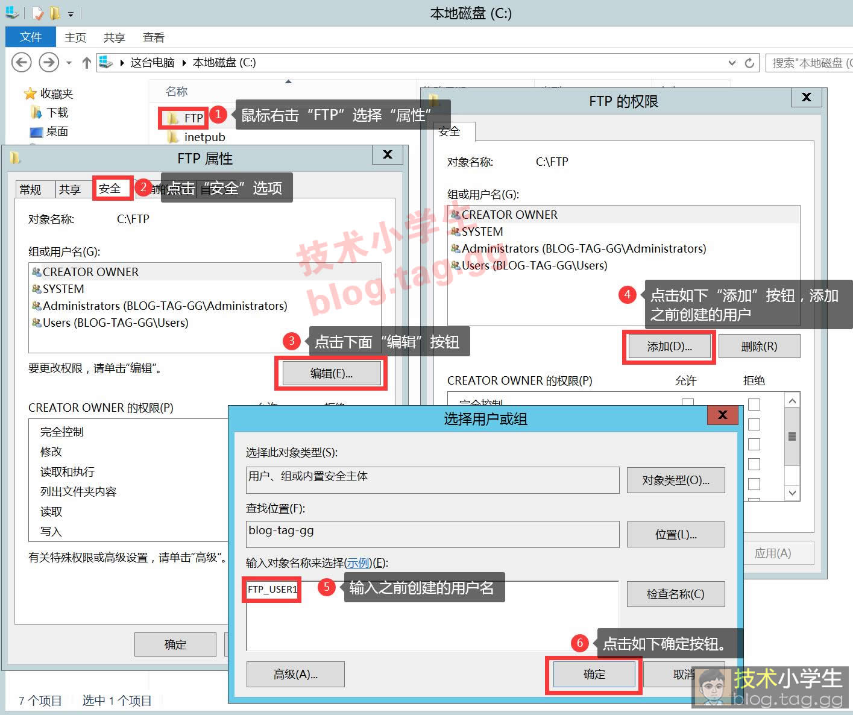Click the Forward navigation arrow

48,63
